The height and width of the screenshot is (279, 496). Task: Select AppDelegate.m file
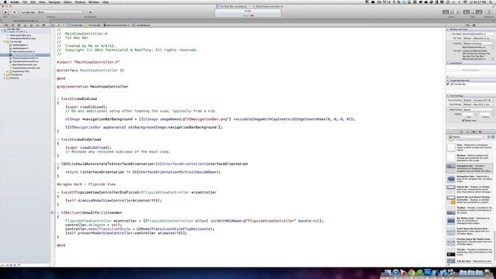click(20, 48)
